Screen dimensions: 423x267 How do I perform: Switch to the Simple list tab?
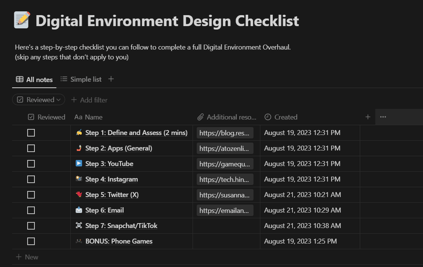[x=81, y=79]
